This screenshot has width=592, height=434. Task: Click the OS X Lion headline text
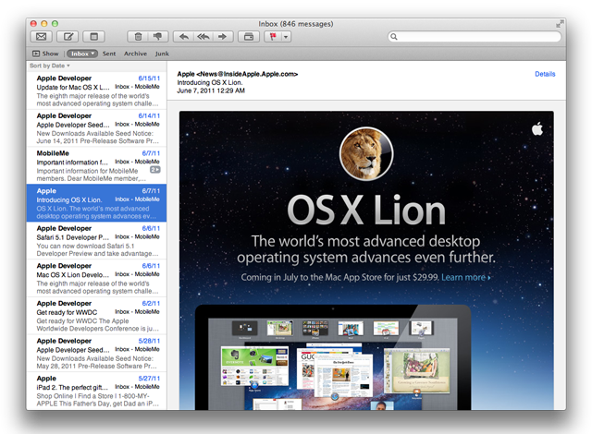pyautogui.click(x=366, y=211)
